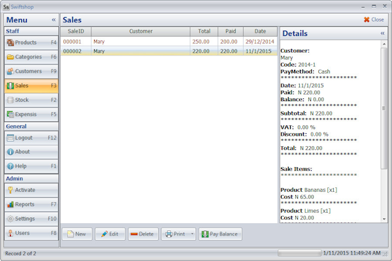392x261 pixels.
Task: Click the 200.00 paid cell
Action: (231, 42)
